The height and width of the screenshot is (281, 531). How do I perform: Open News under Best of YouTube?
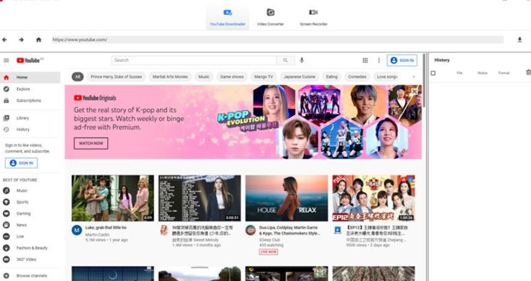click(x=30, y=225)
